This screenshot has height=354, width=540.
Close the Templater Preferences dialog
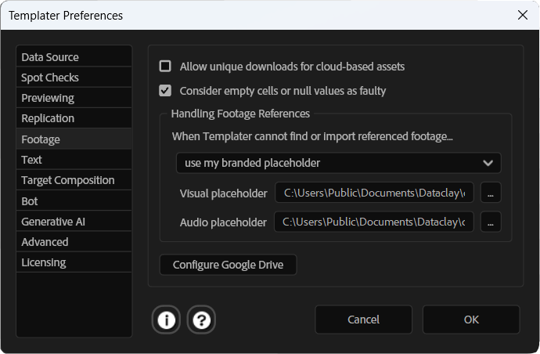pyautogui.click(x=523, y=15)
